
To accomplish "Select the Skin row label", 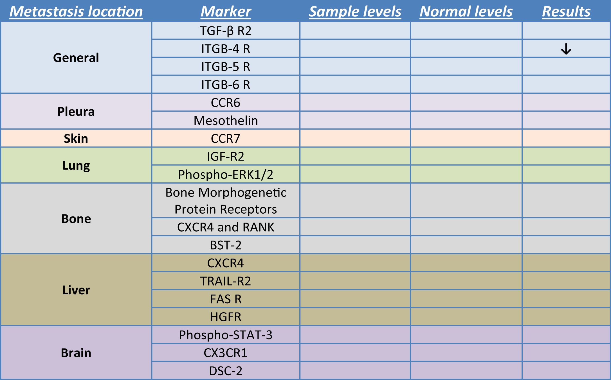I will click(76, 139).
